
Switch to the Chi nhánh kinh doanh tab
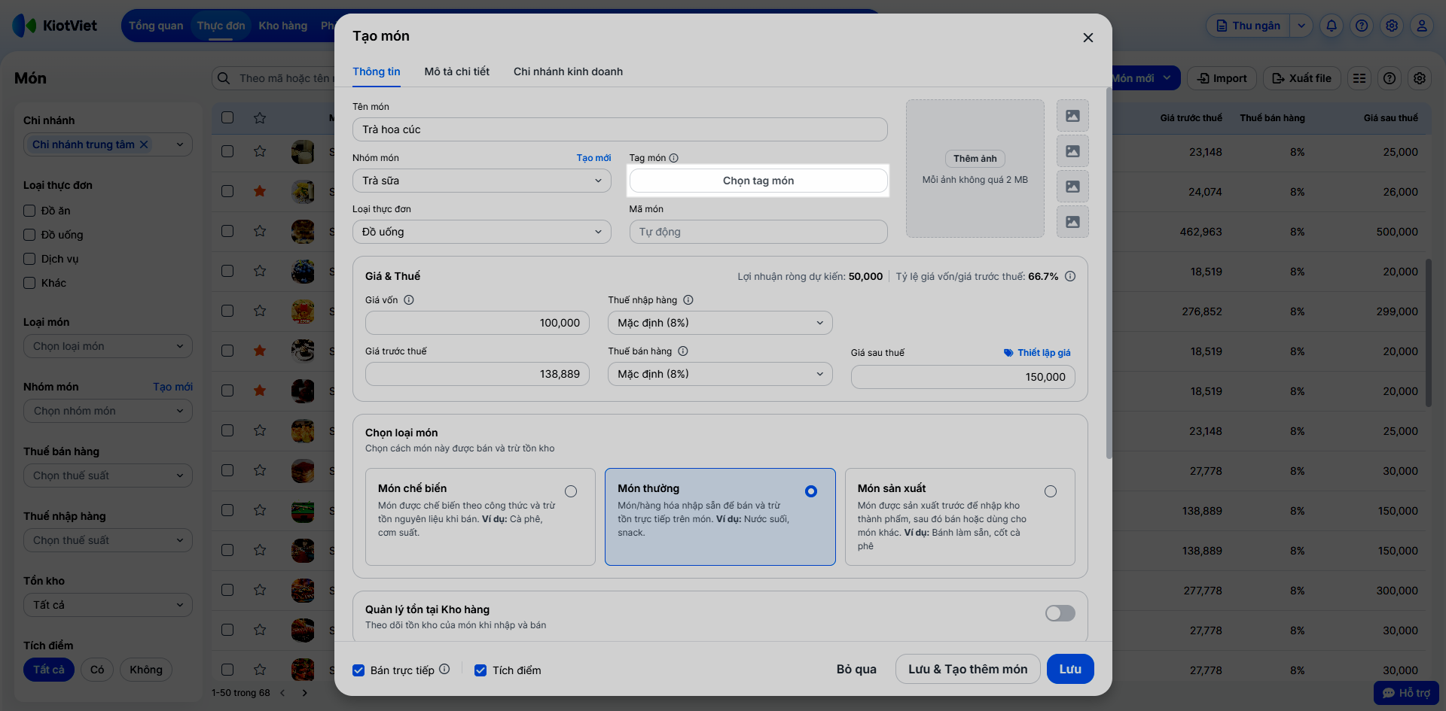click(569, 71)
